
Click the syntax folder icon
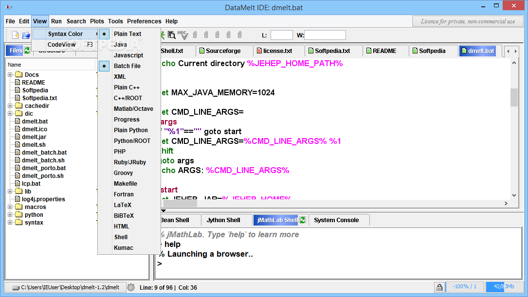point(19,222)
